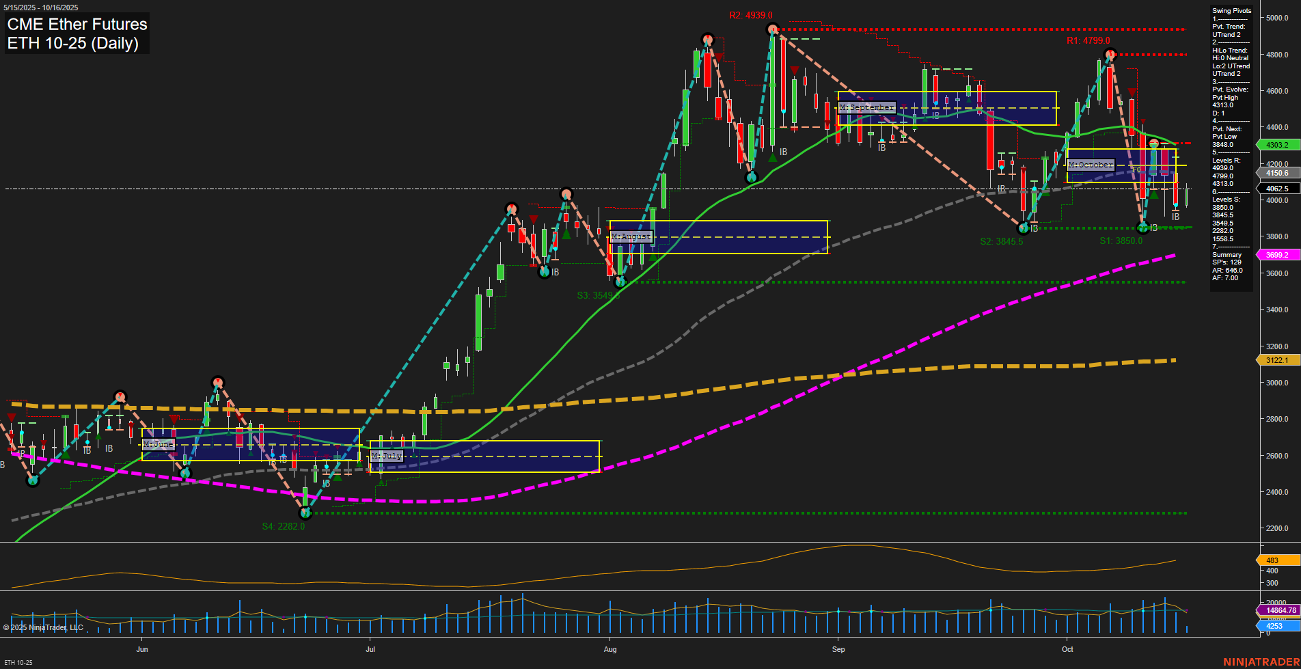Image resolution: width=1301 pixels, height=669 pixels.
Task: Toggle the M:October monthly range label
Action: tap(1091, 164)
